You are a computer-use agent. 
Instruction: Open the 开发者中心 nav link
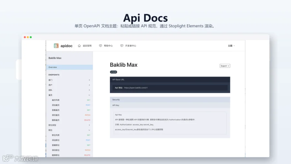131,46
